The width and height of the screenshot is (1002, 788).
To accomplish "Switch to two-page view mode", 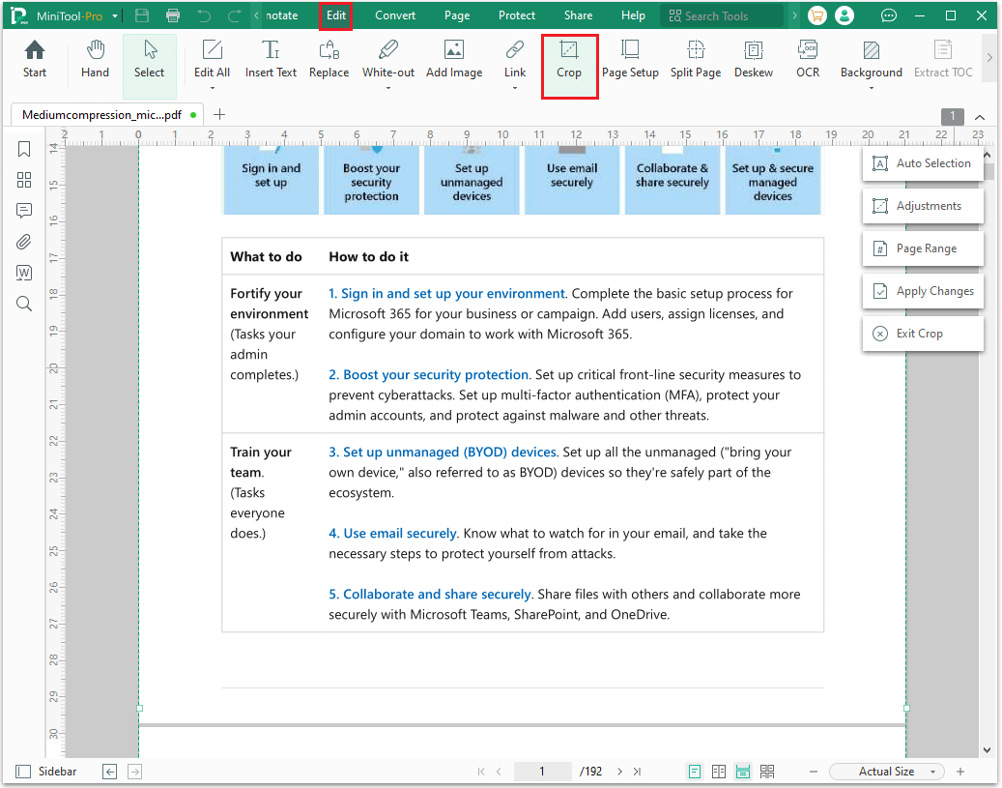I will pyautogui.click(x=719, y=771).
